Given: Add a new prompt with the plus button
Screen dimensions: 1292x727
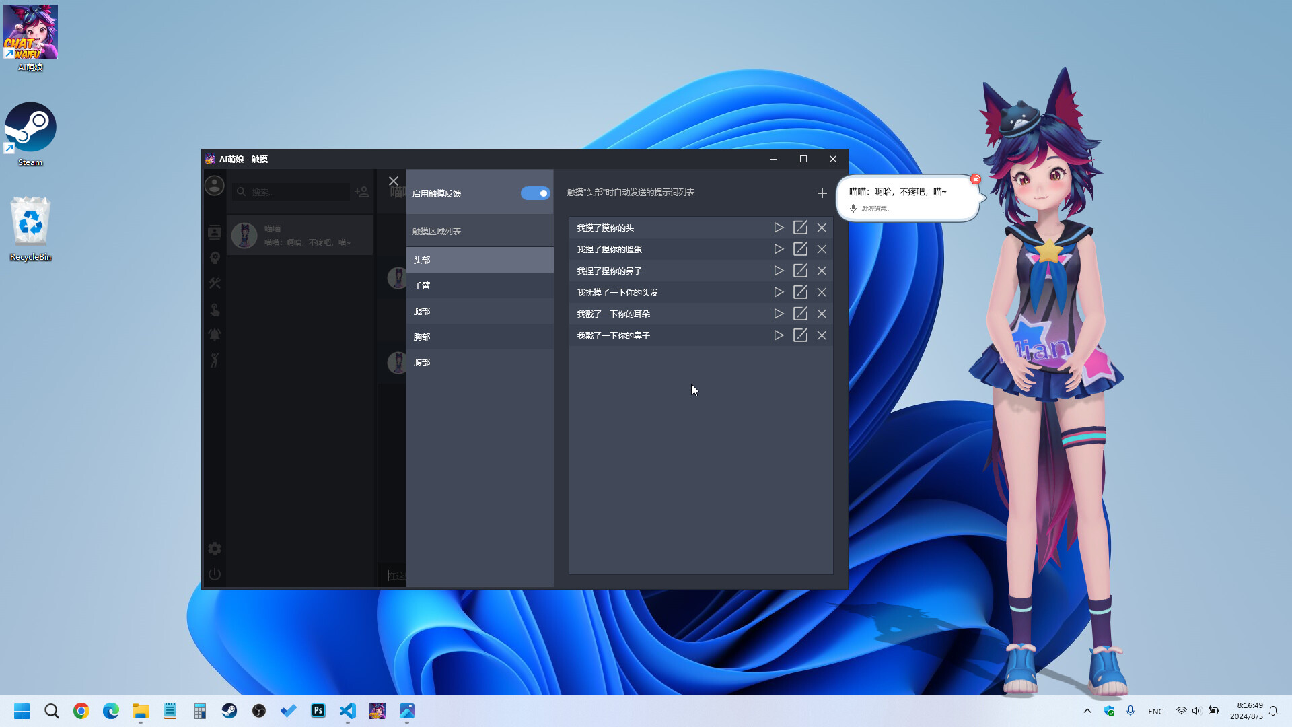Looking at the screenshot, I should (822, 193).
